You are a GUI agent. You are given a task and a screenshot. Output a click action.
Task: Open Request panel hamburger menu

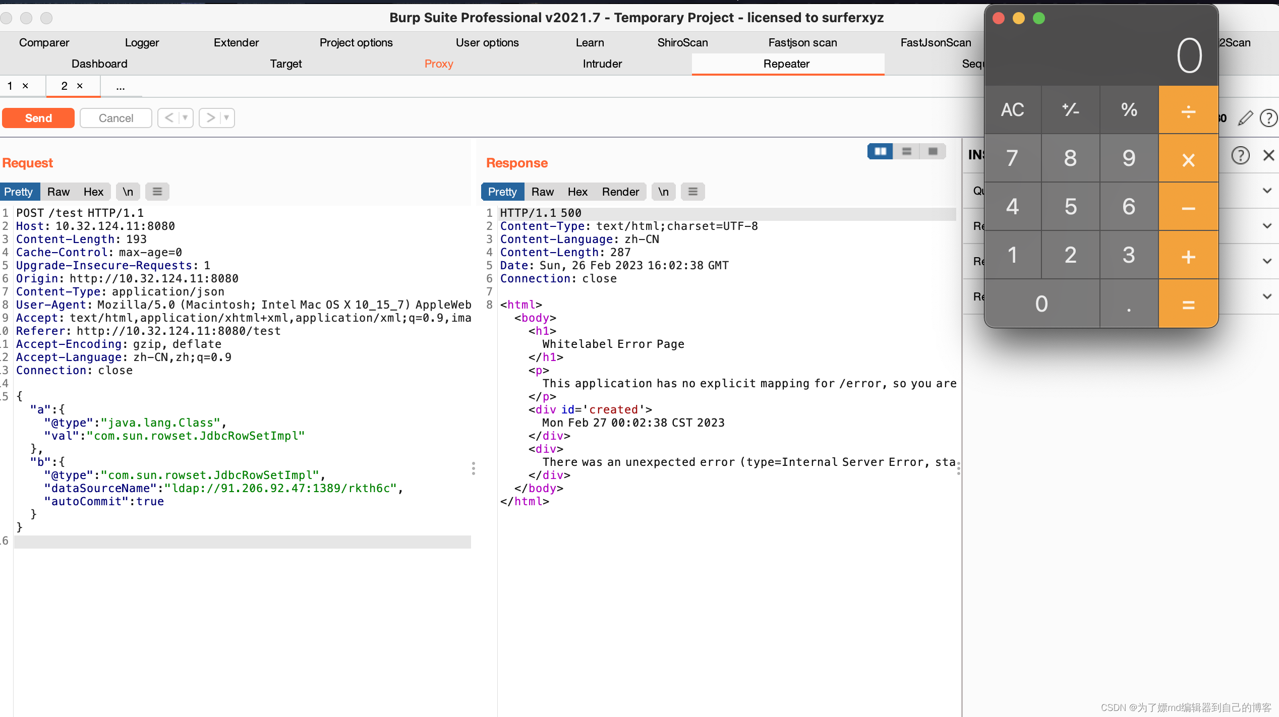(x=157, y=192)
